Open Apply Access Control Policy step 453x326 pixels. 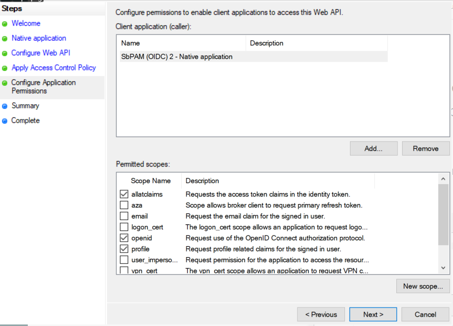click(54, 68)
